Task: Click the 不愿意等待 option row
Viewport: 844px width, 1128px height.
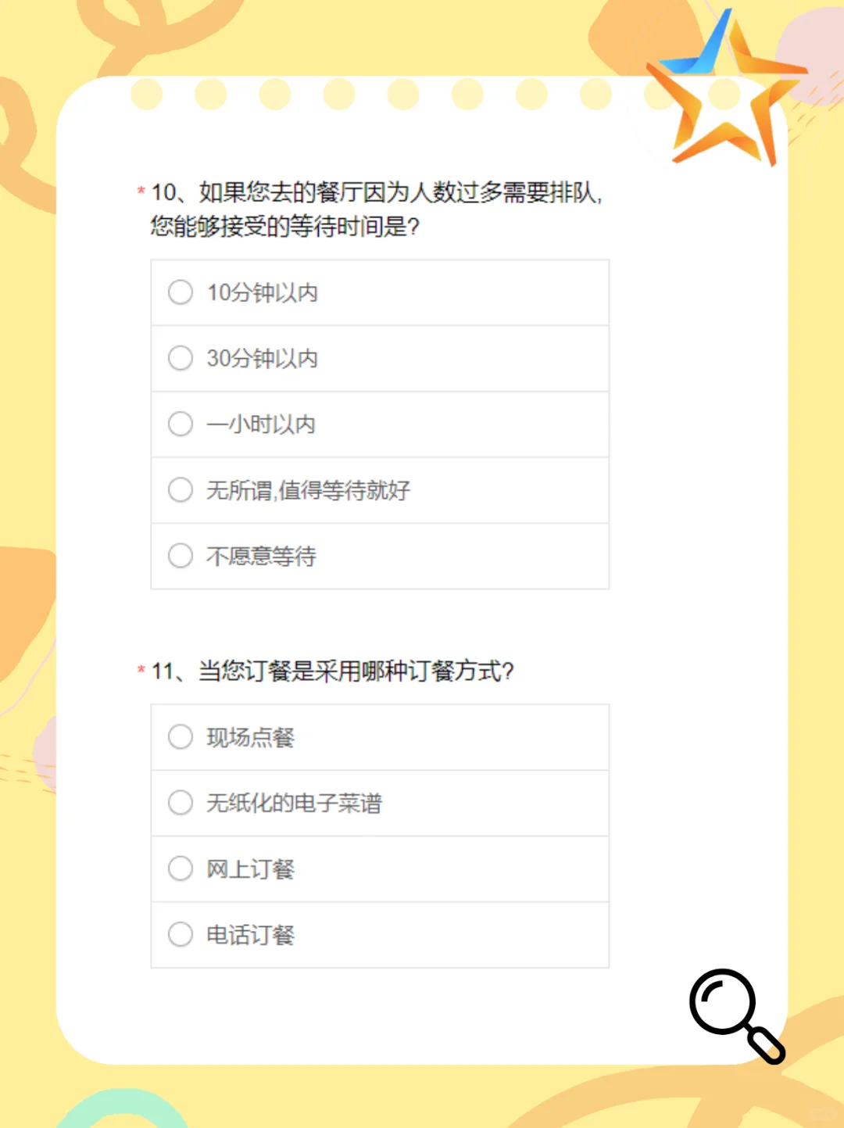Action: click(380, 556)
